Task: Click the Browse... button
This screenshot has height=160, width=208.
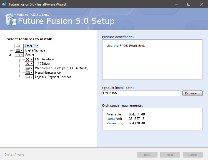Action: coord(192,93)
